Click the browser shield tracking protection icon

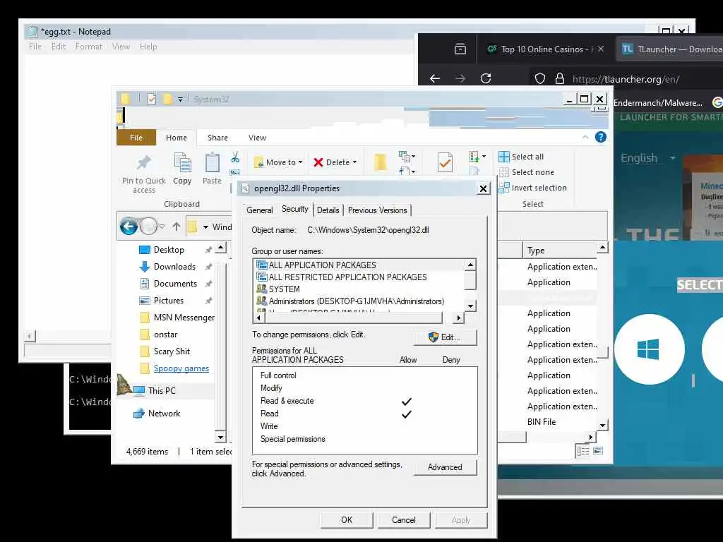(540, 79)
